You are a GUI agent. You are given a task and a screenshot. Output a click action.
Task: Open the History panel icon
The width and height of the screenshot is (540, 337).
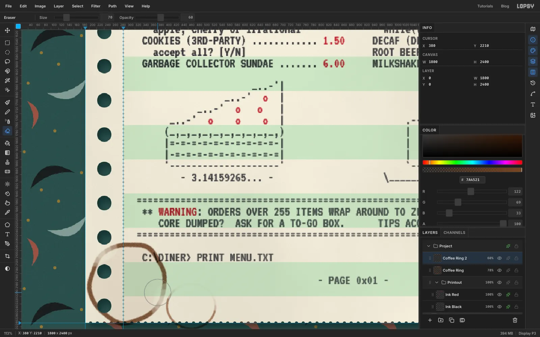(533, 83)
